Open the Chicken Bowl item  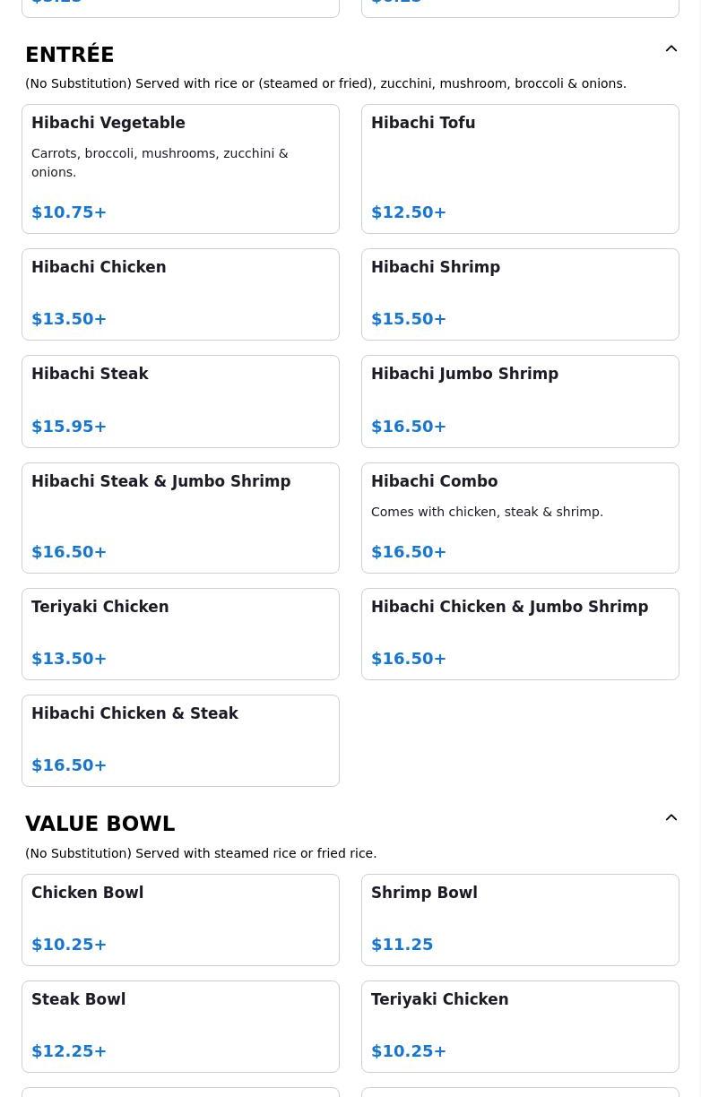point(180,920)
